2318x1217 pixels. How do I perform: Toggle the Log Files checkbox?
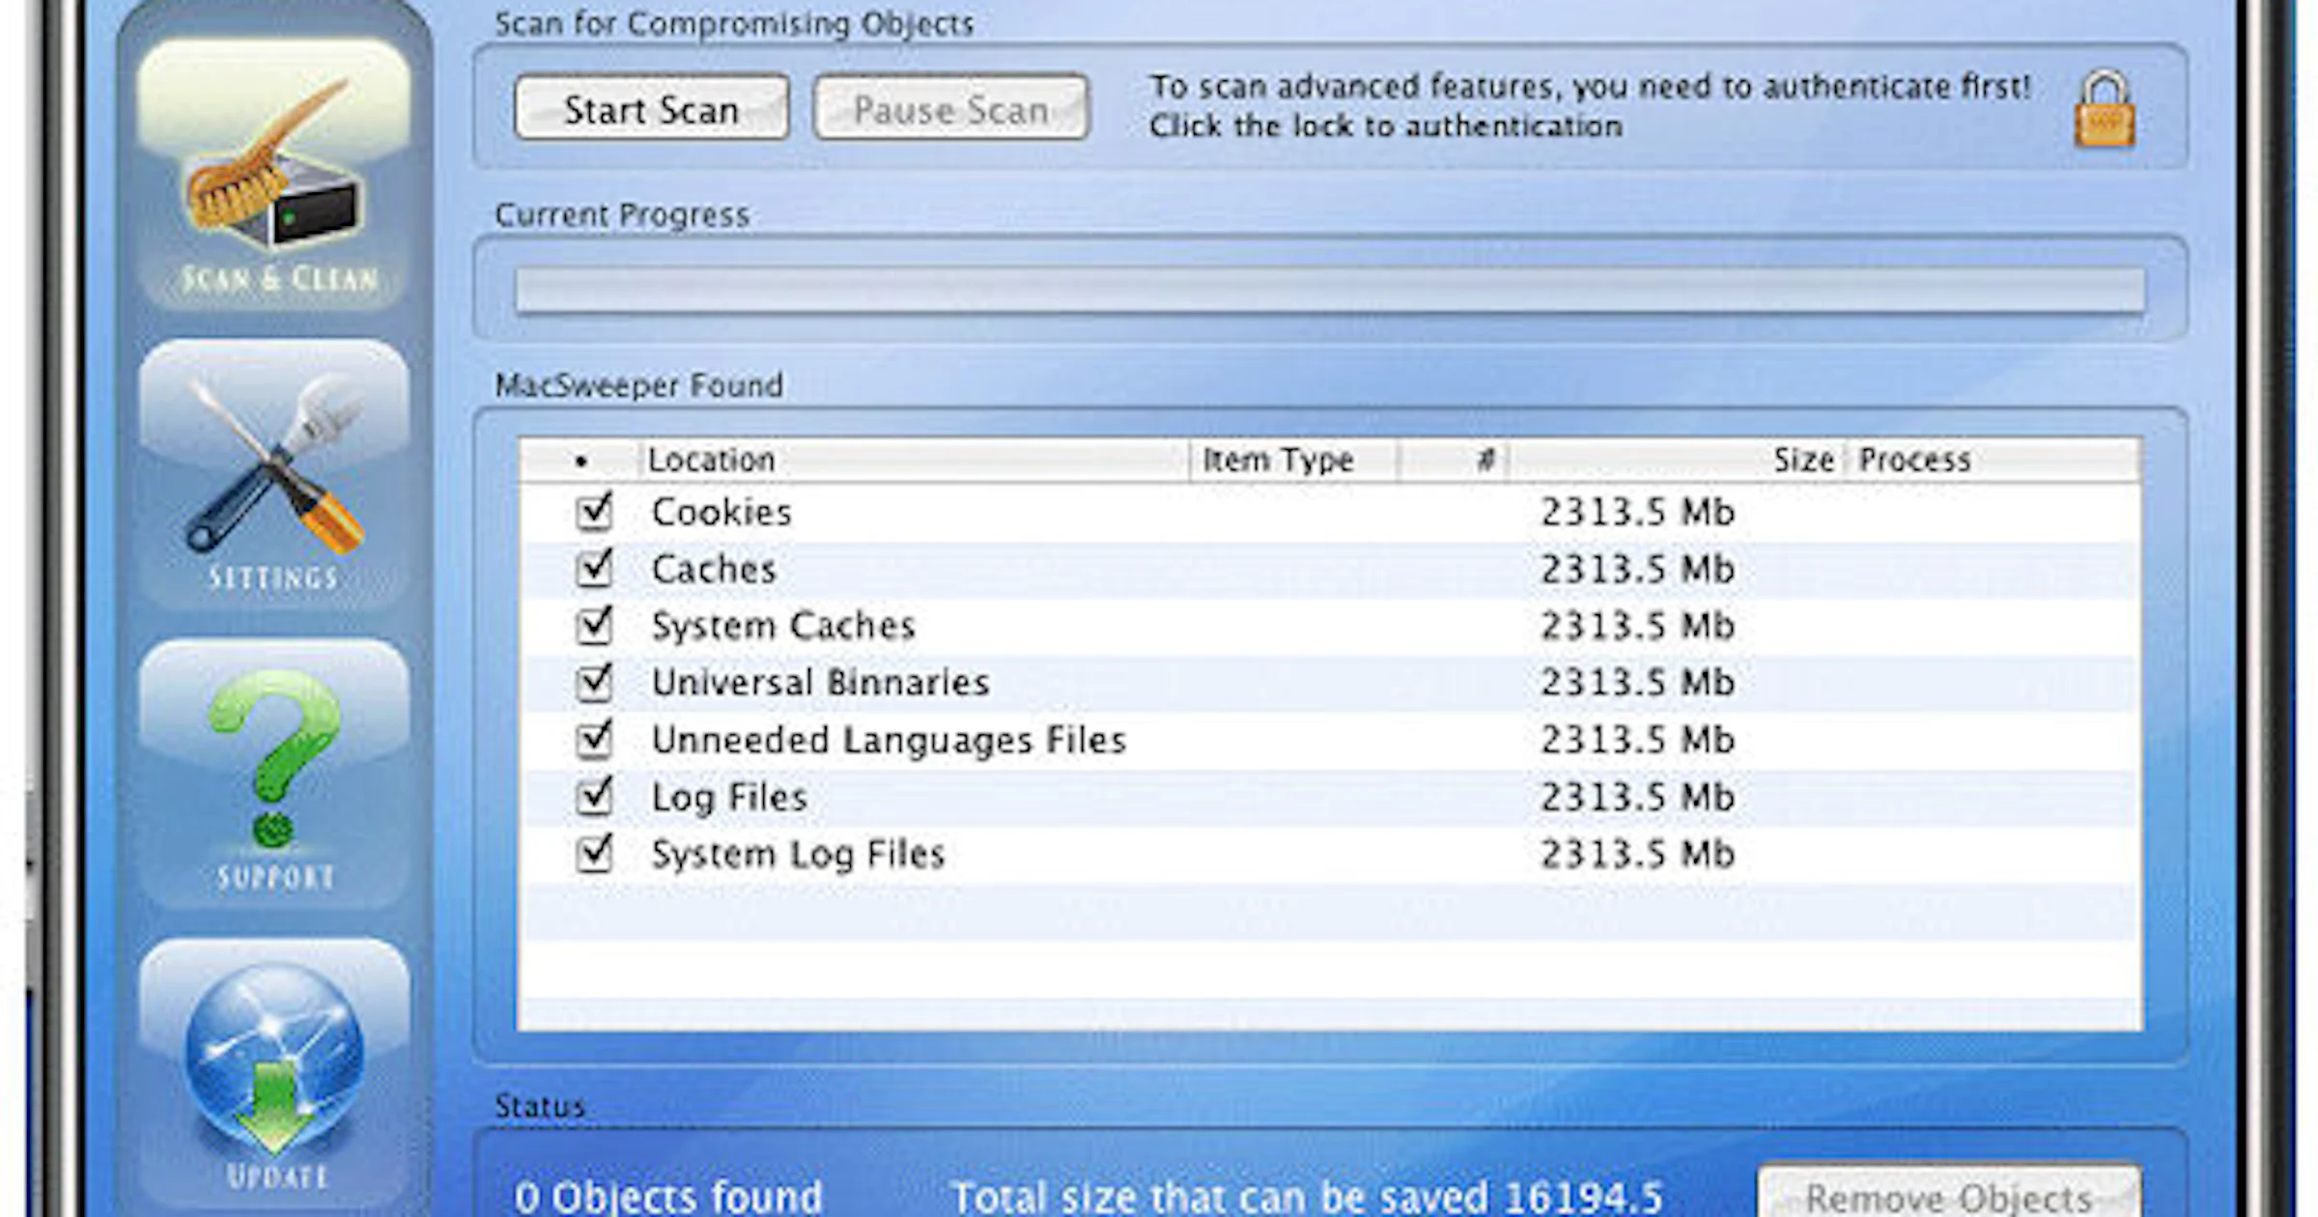pos(594,796)
